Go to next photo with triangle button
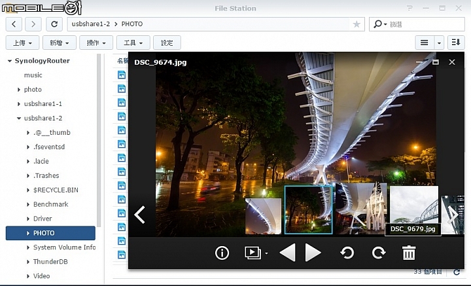 [x=313, y=253]
